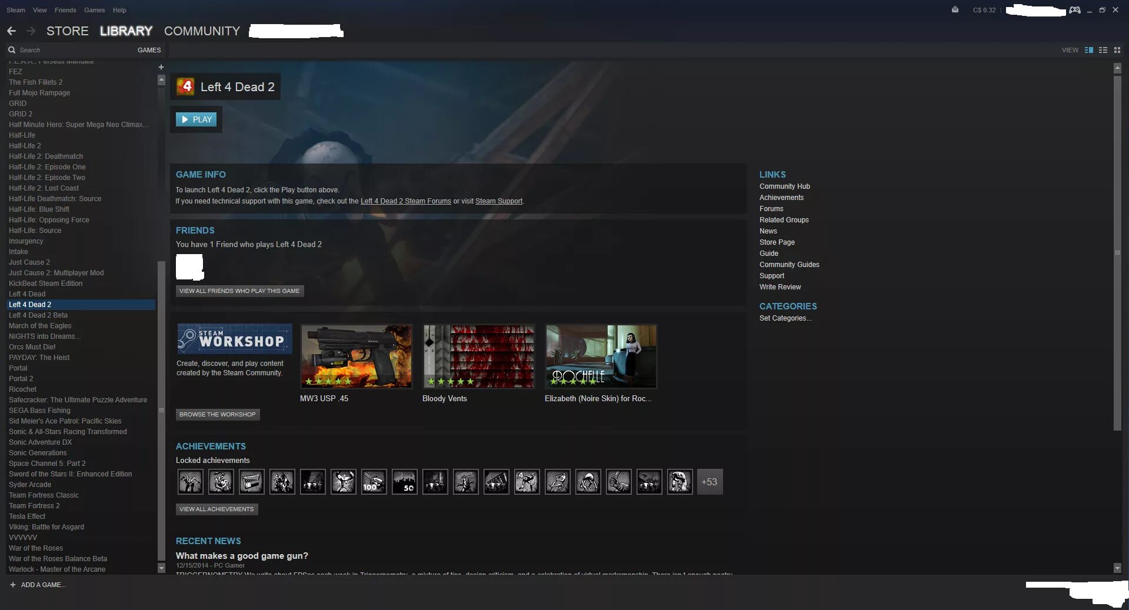Play Left 4 Dead 2
The image size is (1129, 610).
tap(197, 119)
